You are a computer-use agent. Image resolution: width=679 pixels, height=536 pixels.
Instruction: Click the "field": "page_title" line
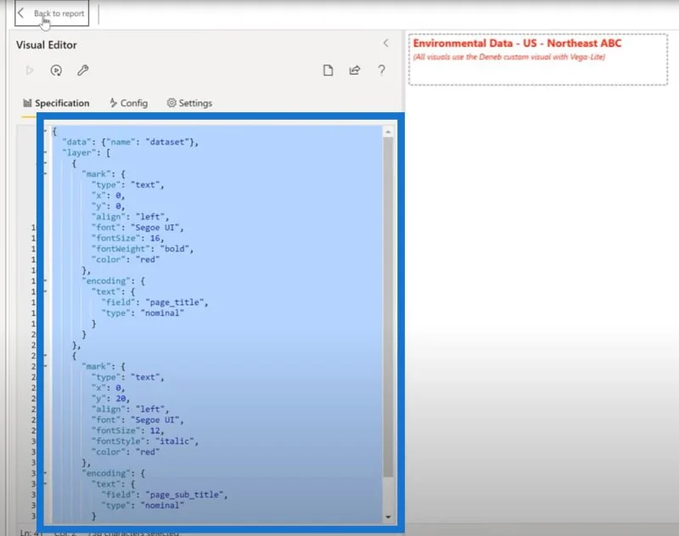point(154,302)
